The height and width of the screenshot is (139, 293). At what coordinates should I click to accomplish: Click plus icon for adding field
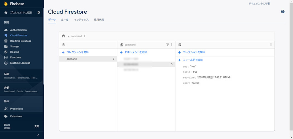pyautogui.click(x=180, y=60)
